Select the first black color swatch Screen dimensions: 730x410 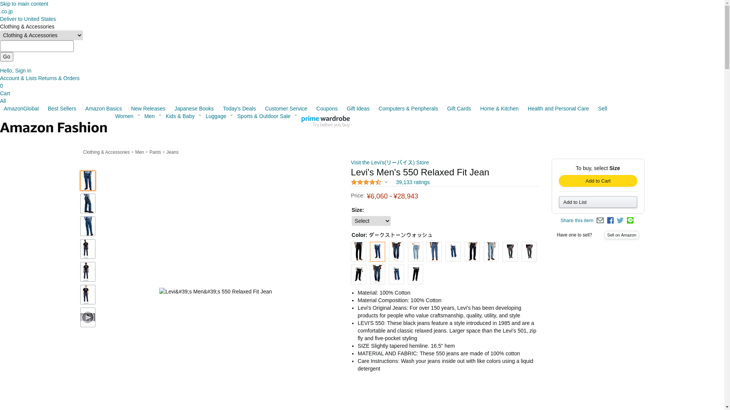tap(359, 252)
